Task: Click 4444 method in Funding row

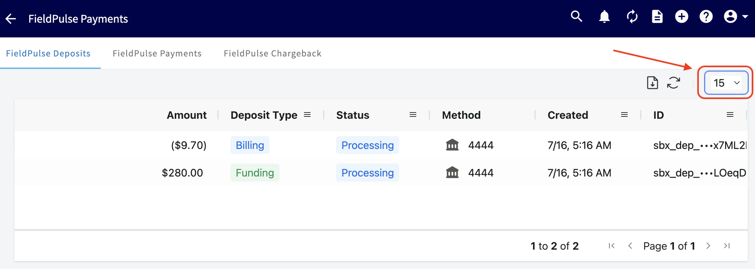Action: (x=481, y=173)
